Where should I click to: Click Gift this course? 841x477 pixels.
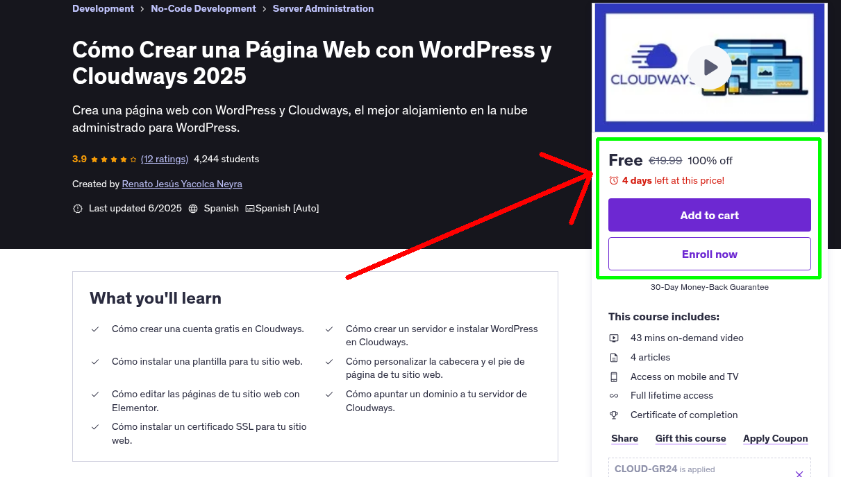click(691, 438)
